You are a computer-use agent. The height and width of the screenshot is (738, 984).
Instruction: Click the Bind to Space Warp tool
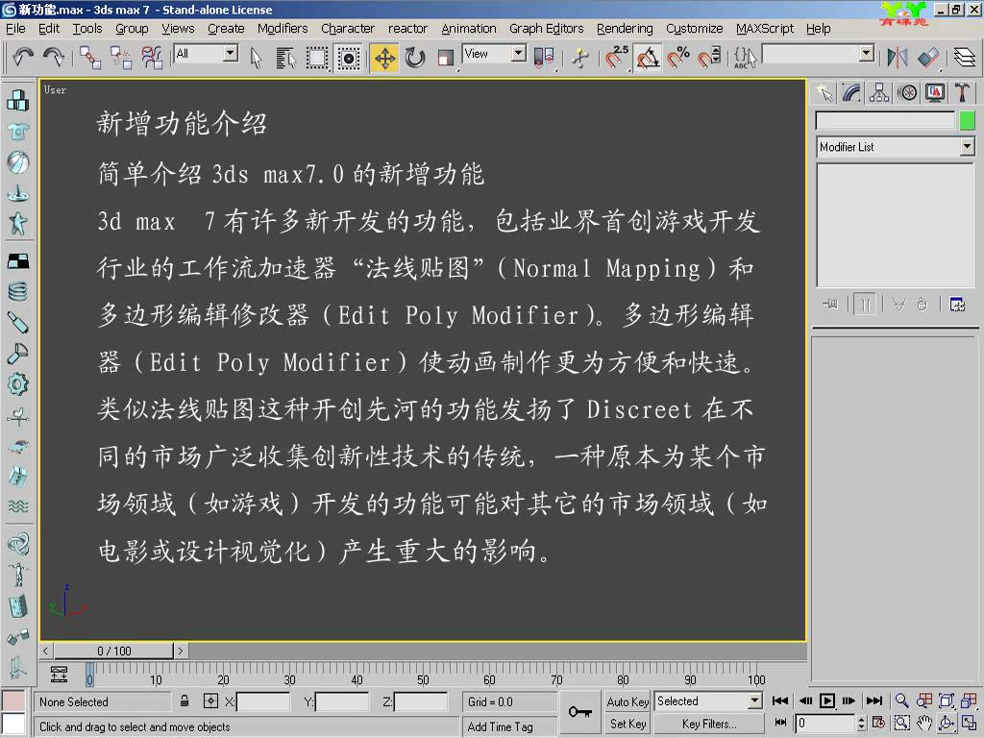[x=152, y=58]
